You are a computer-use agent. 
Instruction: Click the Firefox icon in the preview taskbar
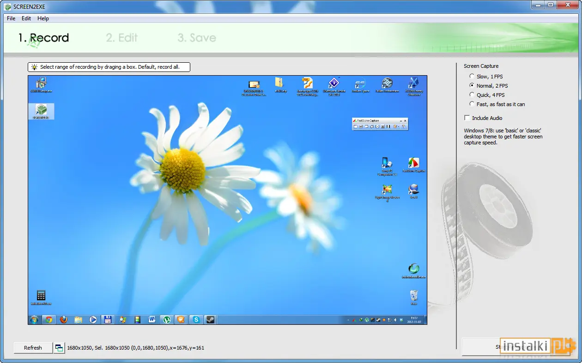click(x=64, y=319)
